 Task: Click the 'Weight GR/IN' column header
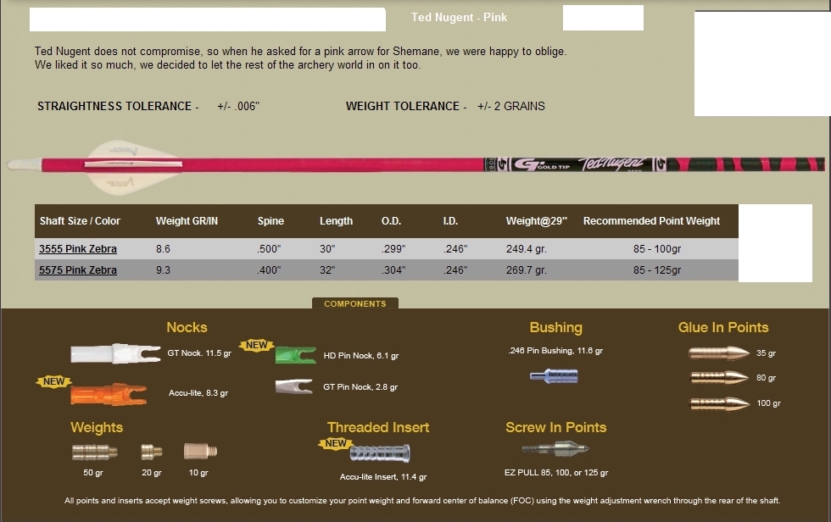point(187,221)
